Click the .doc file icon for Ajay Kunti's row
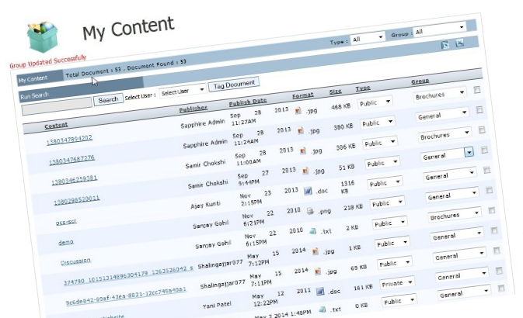The width and height of the screenshot is (523, 318). click(308, 191)
